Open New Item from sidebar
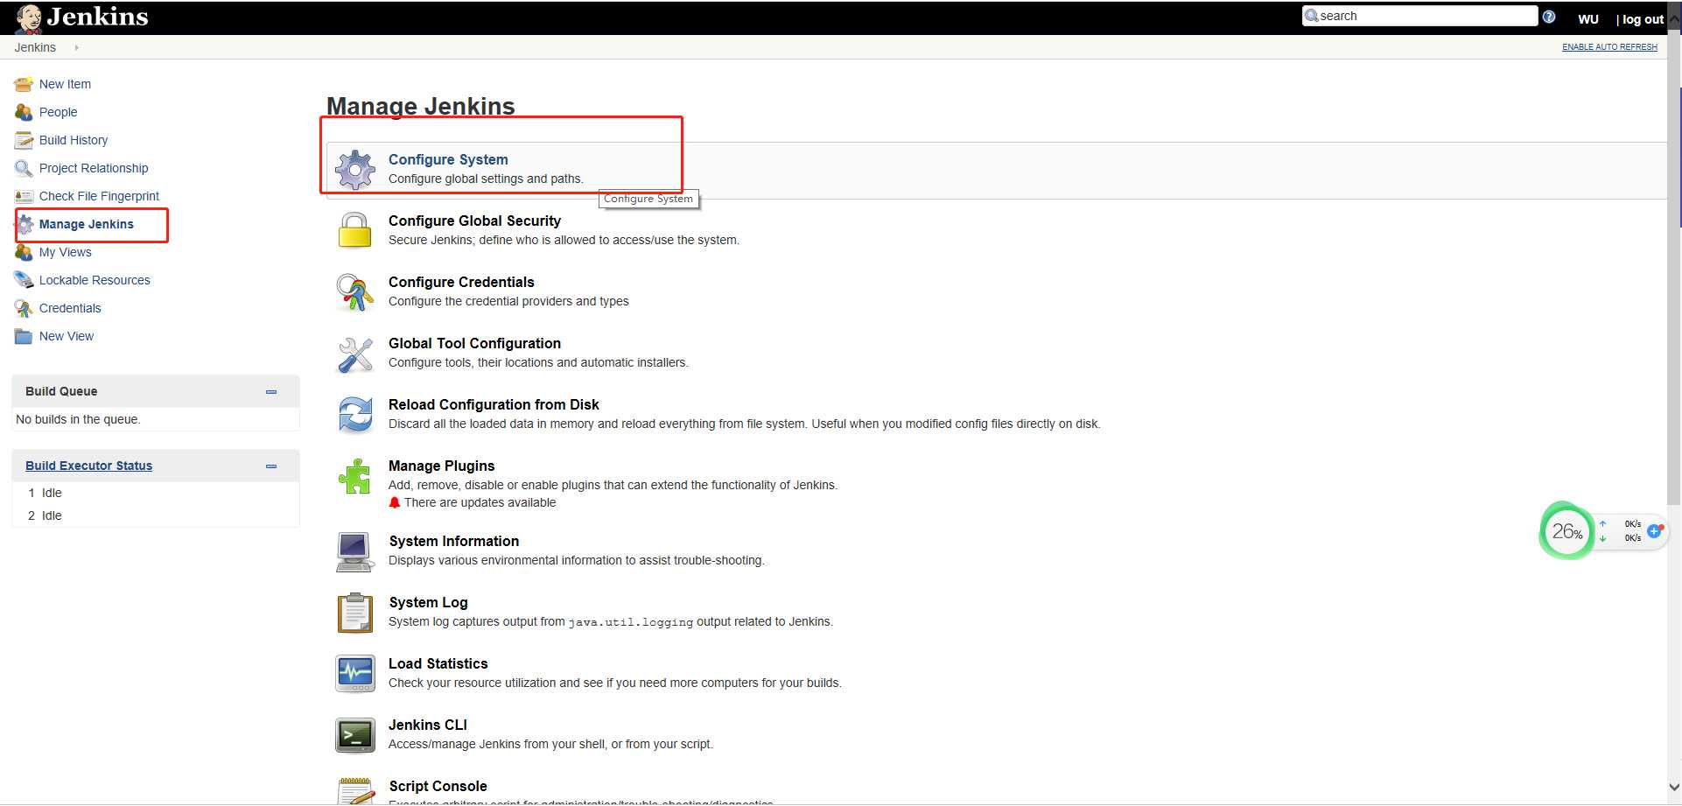This screenshot has height=806, width=1682. tap(65, 84)
